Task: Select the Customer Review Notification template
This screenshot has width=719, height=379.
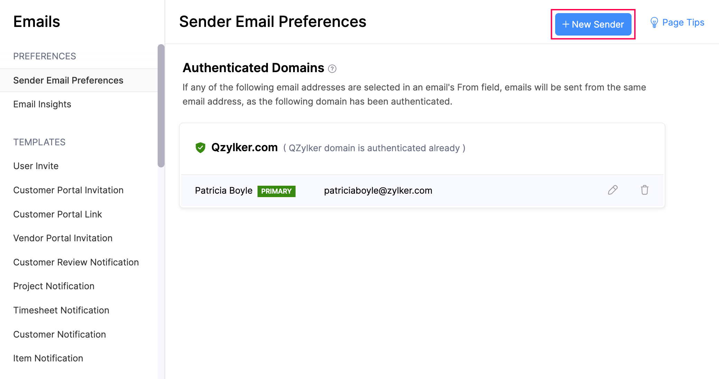Action: 76,262
